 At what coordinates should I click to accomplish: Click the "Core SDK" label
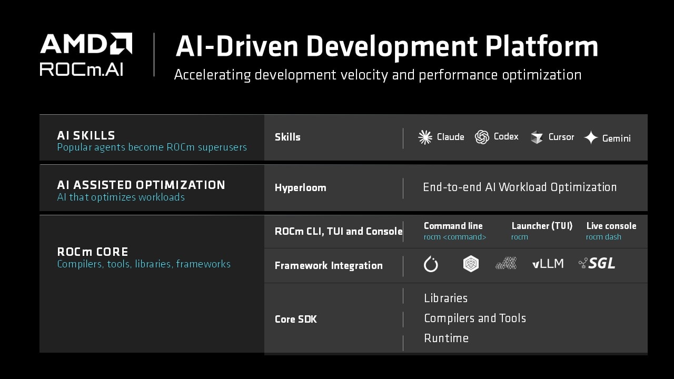296,319
